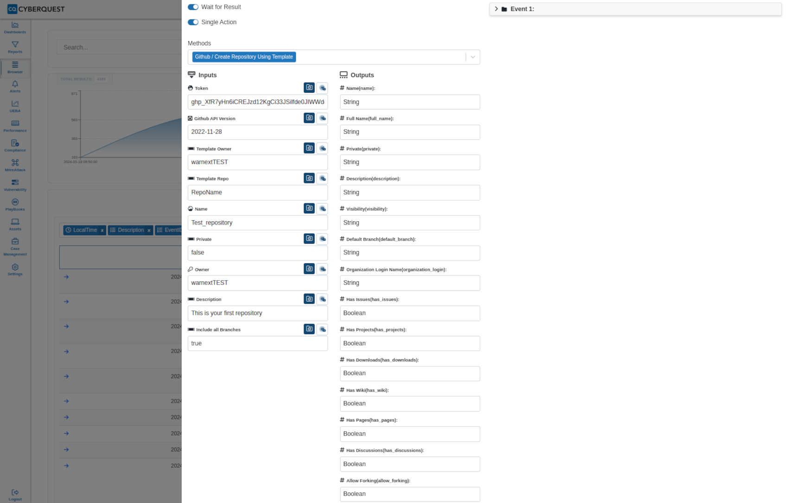Screen dimensions: 788x503
Task: Click the white icon button beside Token
Action: tap(322, 87)
